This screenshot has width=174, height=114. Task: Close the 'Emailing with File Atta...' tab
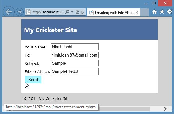point(137,12)
